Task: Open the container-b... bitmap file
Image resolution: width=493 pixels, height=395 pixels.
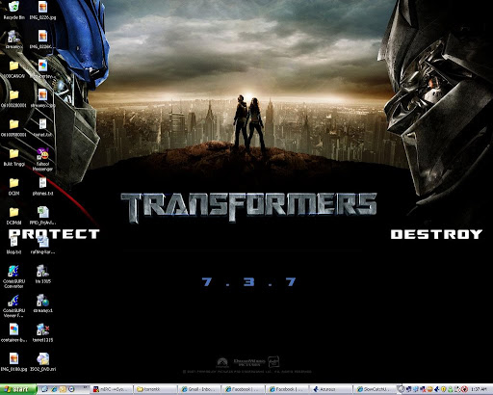Action: pyautogui.click(x=13, y=333)
